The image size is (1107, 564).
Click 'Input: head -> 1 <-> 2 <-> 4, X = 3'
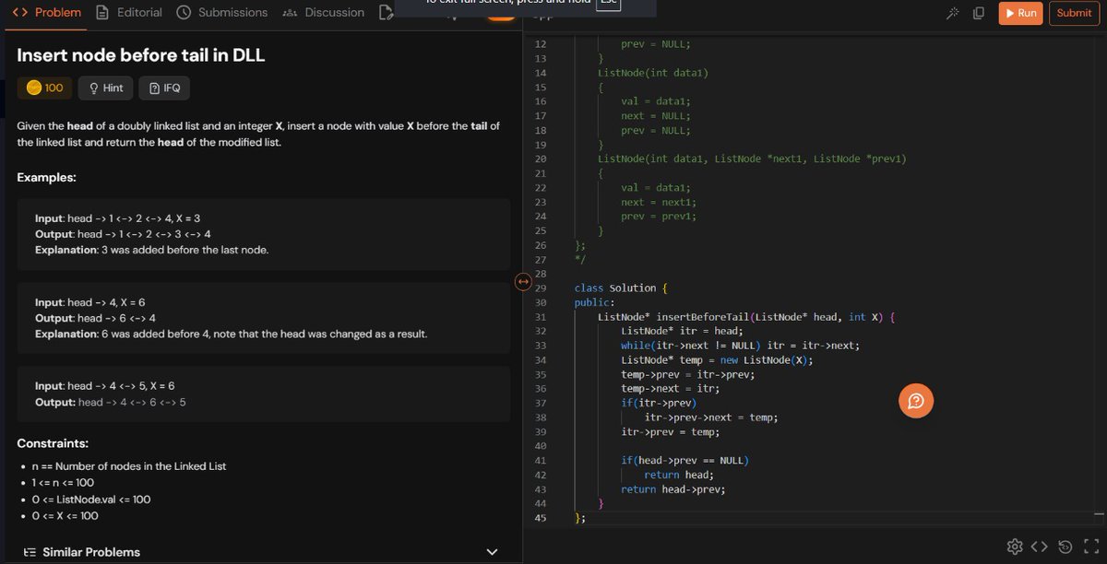[117, 218]
